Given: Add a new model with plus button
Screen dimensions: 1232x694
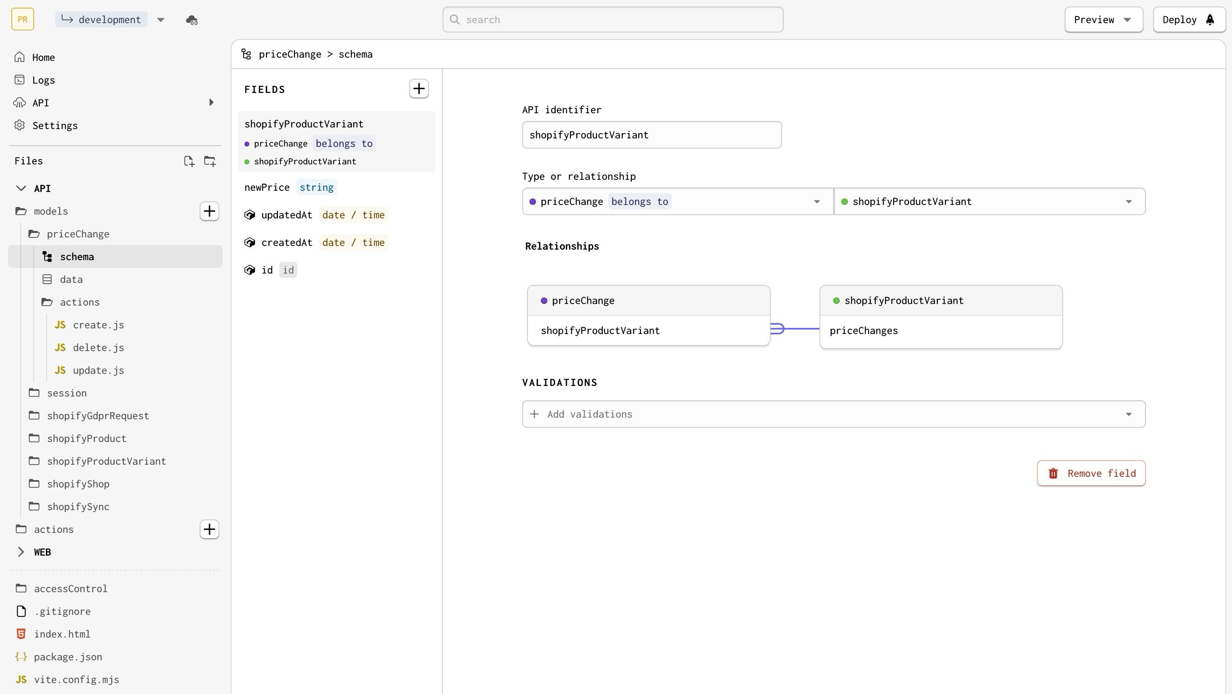Looking at the screenshot, I should coord(209,211).
